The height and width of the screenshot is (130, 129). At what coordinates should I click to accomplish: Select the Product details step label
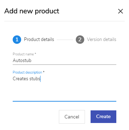pos(39,40)
